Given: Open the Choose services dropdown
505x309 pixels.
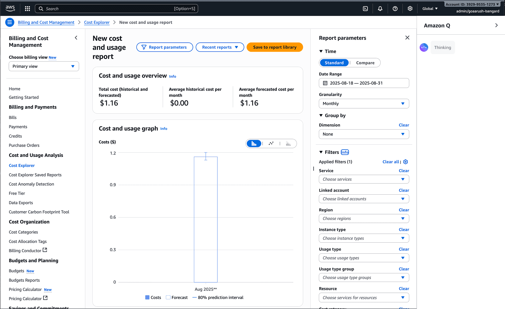Looking at the screenshot, I should [x=364, y=179].
